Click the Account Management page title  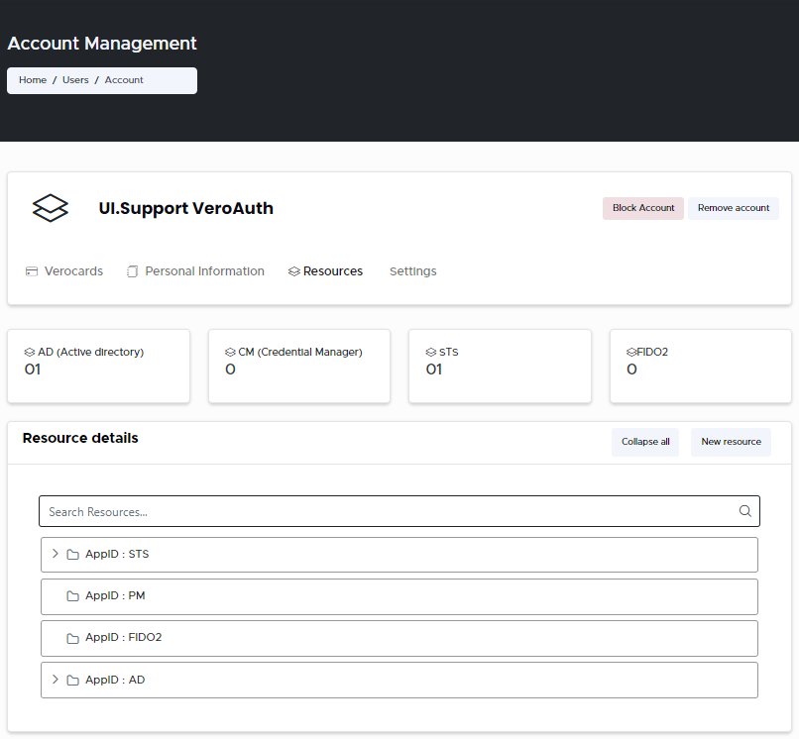coord(102,44)
